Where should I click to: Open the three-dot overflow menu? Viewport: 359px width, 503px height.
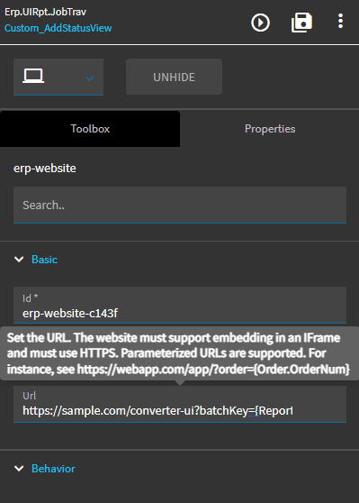pos(340,21)
